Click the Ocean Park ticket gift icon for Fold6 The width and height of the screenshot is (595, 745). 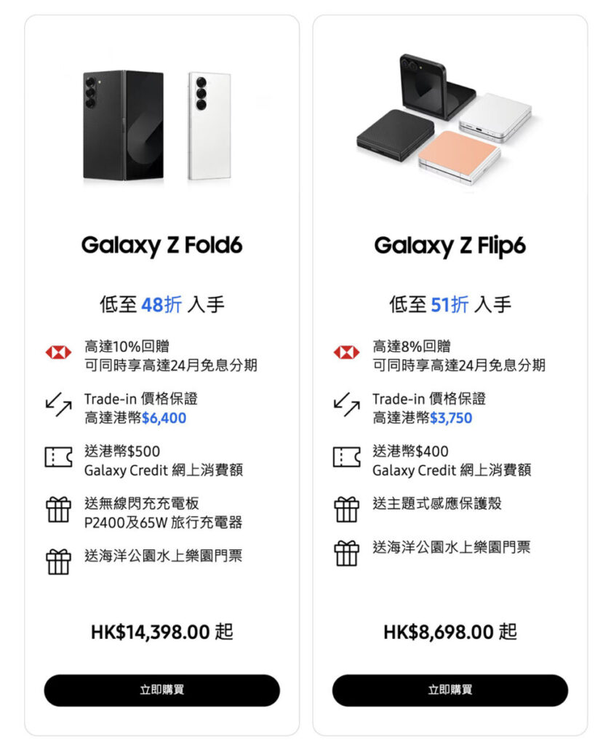(58, 562)
